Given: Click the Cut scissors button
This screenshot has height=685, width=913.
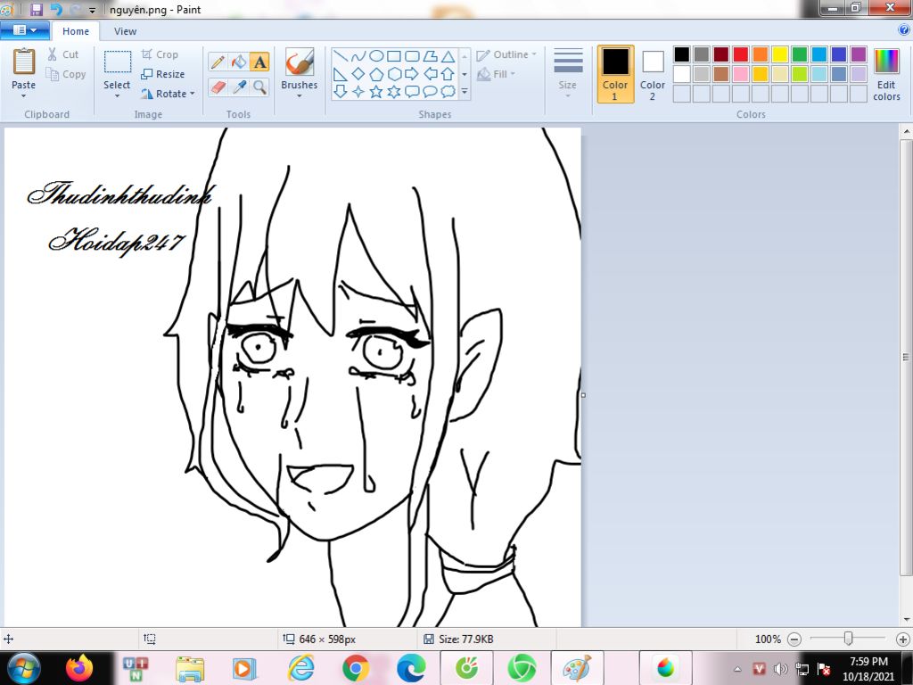Looking at the screenshot, I should (x=63, y=54).
